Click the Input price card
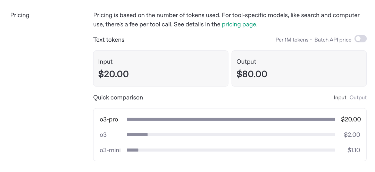This screenshot has width=375, height=172. (x=160, y=68)
